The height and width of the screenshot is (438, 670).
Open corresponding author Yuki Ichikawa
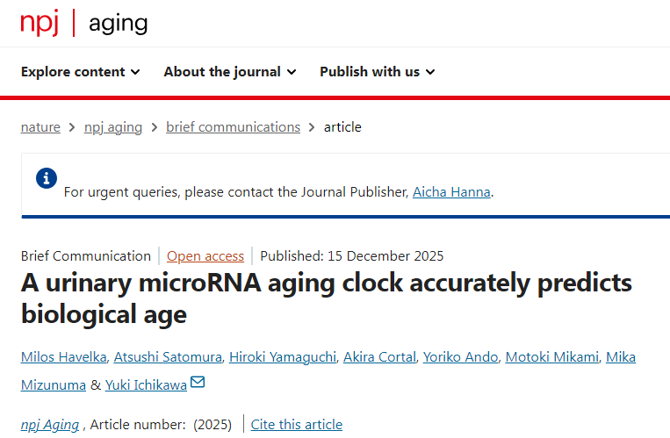click(146, 384)
